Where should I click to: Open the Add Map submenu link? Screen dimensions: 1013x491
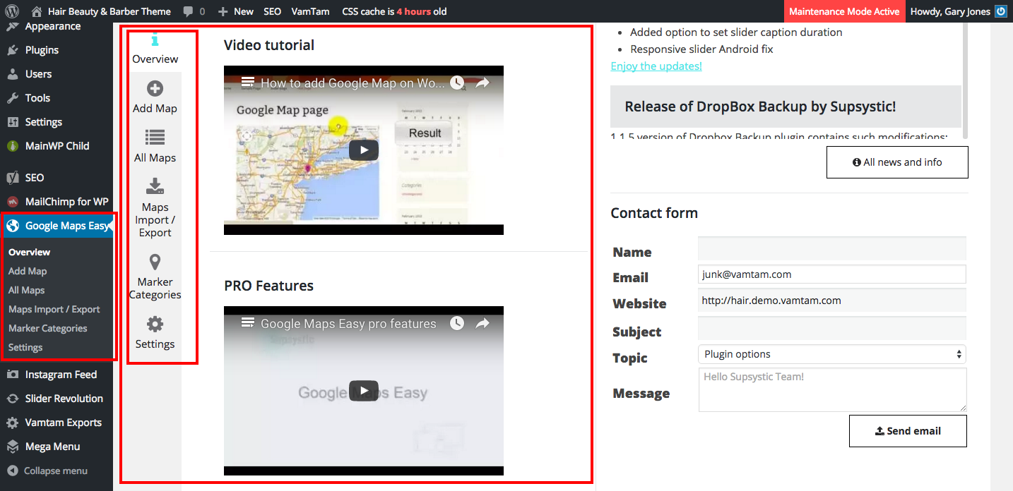28,271
